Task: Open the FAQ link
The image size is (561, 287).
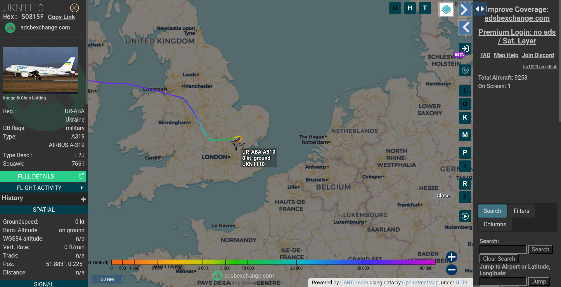Action: [x=485, y=55]
